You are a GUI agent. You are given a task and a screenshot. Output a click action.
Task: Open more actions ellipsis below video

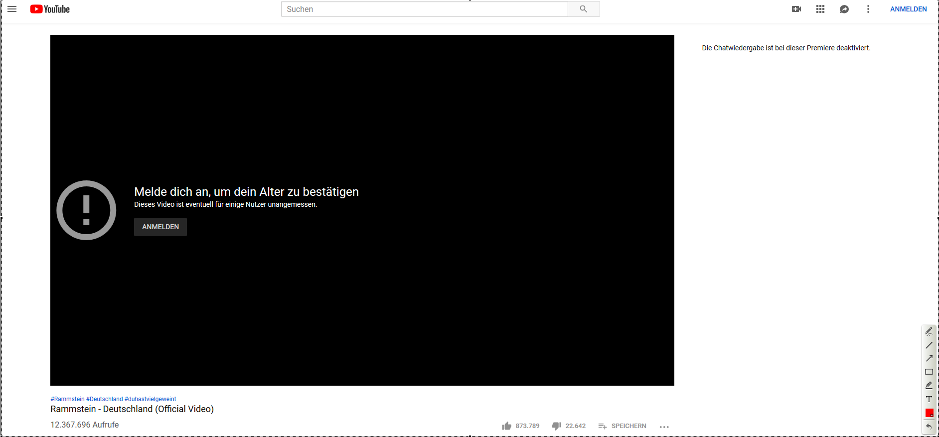tap(664, 427)
